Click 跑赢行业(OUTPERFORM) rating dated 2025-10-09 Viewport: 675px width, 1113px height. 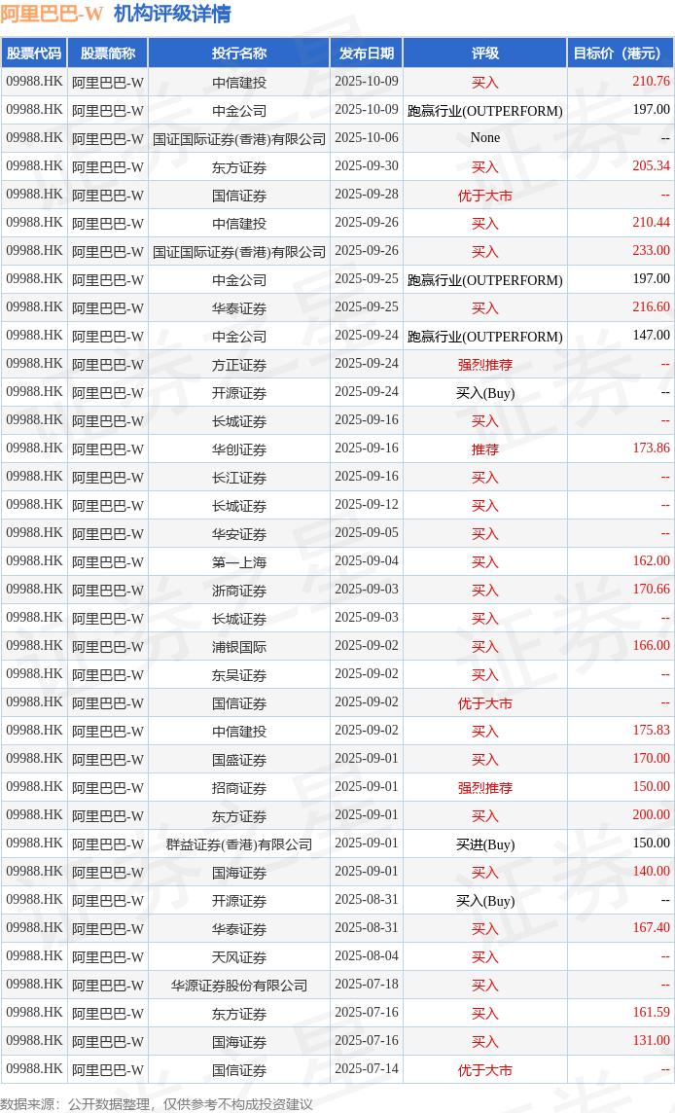(484, 110)
